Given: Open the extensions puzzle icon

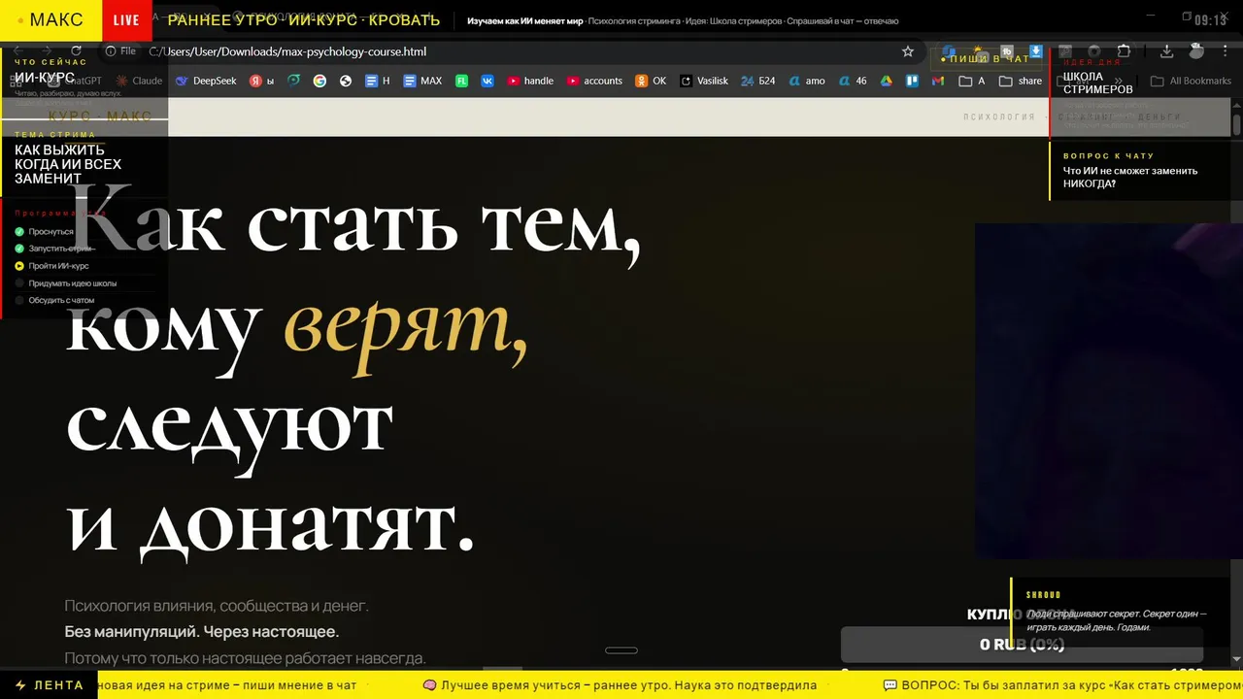Looking at the screenshot, I should click(x=1124, y=51).
